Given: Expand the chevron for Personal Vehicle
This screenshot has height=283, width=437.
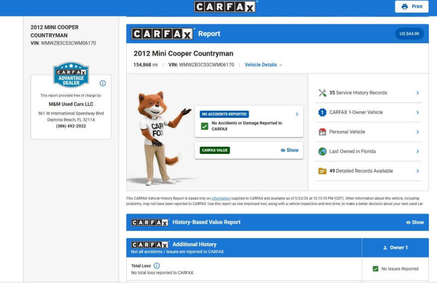Looking at the screenshot, I should pos(417,132).
